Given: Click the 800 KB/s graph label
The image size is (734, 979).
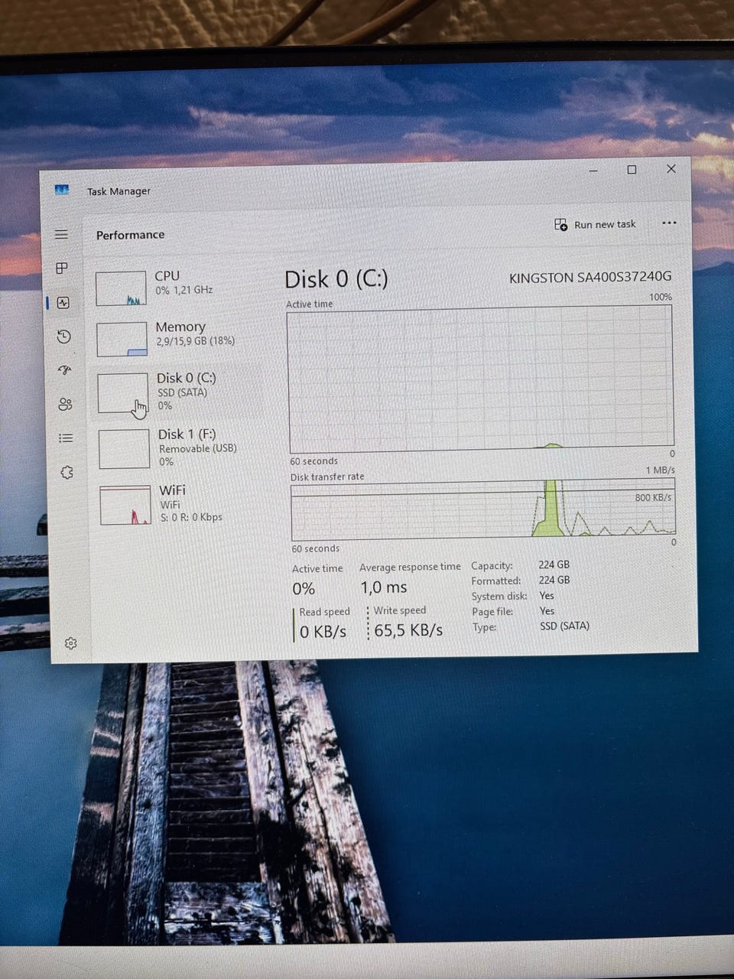Looking at the screenshot, I should tap(653, 497).
